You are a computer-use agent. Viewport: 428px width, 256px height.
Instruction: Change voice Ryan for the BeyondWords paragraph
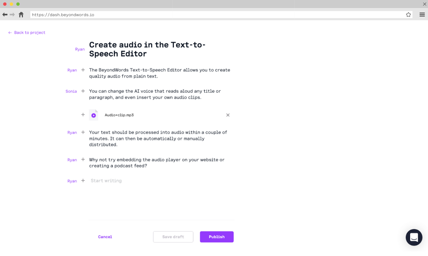tap(72, 70)
